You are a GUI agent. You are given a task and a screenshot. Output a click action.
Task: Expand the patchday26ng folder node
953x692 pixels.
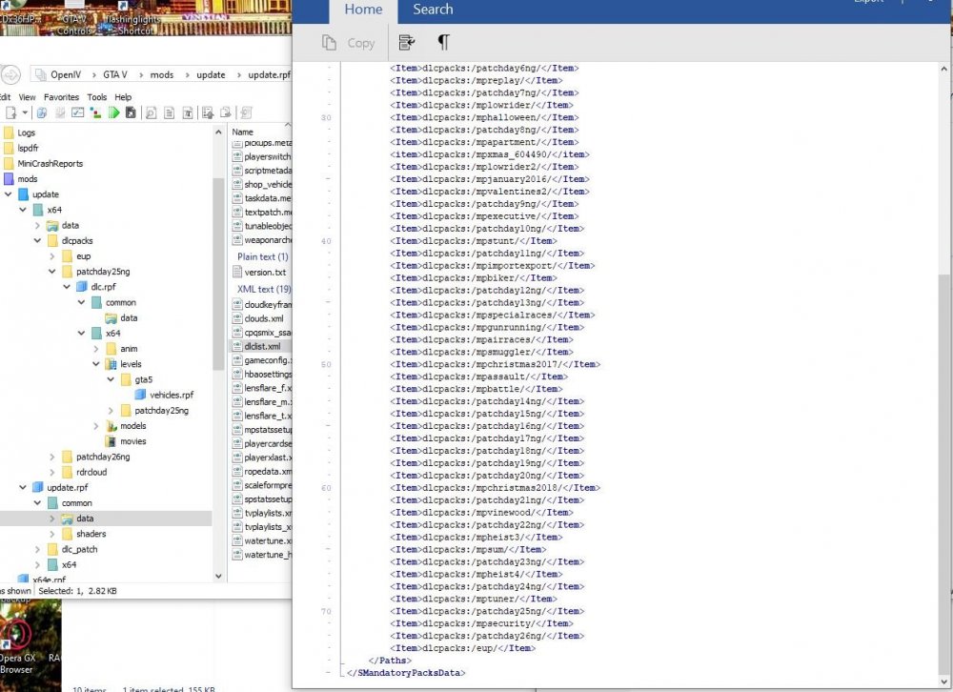coord(51,457)
